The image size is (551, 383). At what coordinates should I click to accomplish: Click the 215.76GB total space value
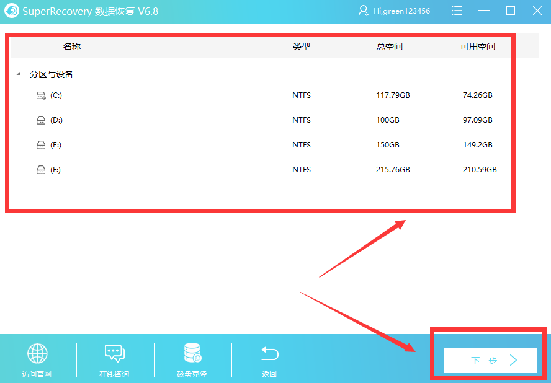[x=393, y=170]
